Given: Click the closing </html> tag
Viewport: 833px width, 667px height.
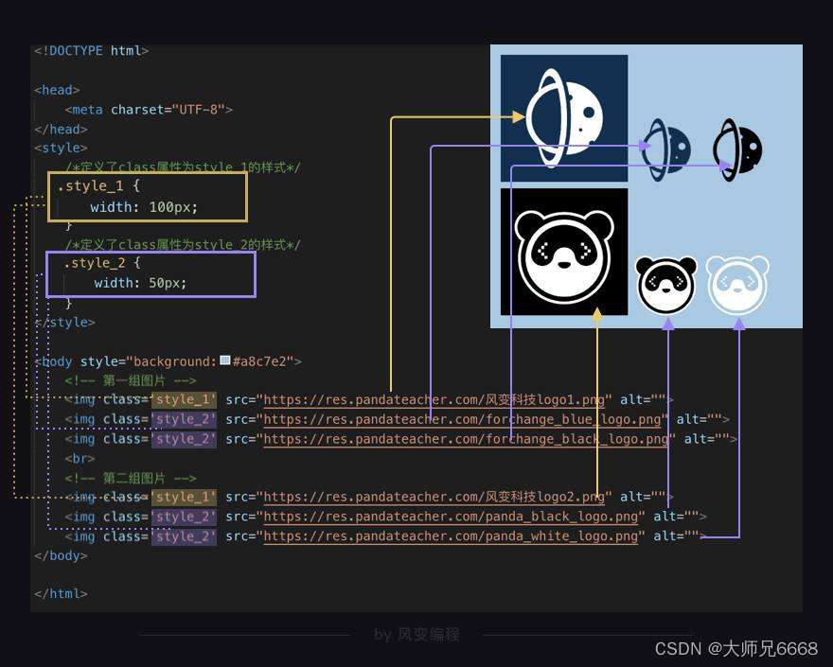Looking at the screenshot, I should pos(61,594).
